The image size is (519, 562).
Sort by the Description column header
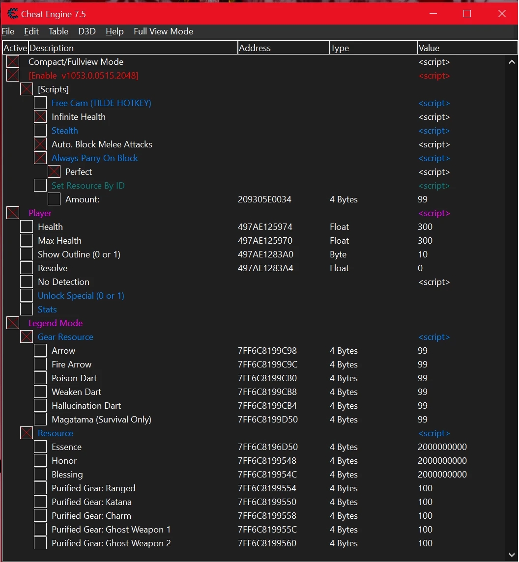[x=133, y=48]
